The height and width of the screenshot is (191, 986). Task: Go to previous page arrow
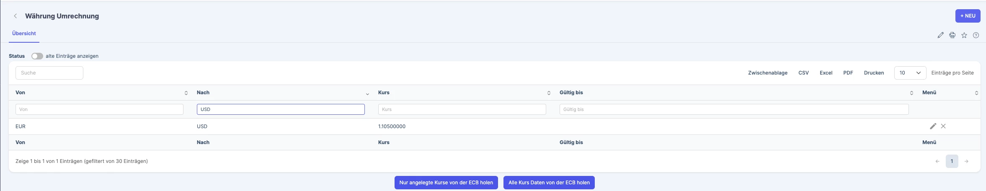(937, 161)
